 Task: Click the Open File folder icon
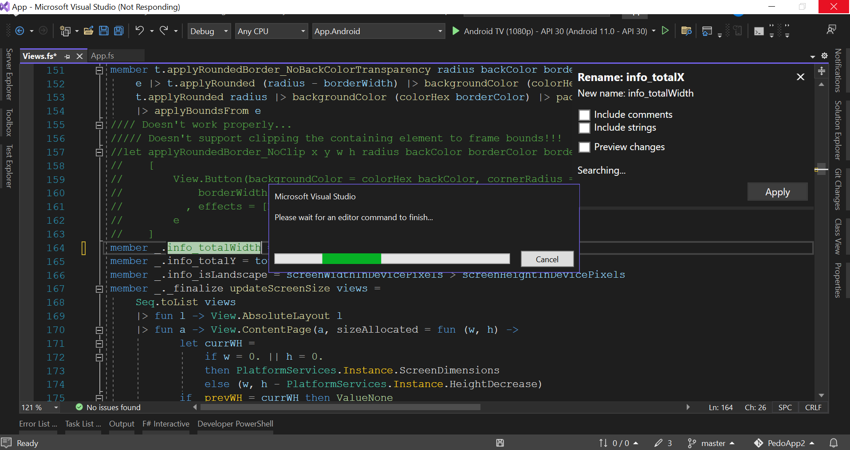[x=89, y=31]
